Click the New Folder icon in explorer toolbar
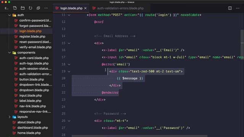Viewport: 244px width, 137px height. click(x=23, y=8)
